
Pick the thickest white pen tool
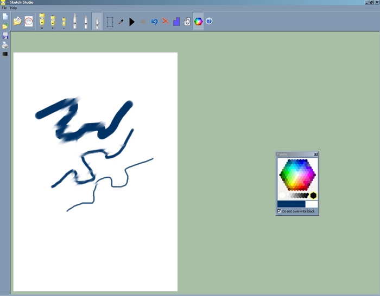[74, 22]
